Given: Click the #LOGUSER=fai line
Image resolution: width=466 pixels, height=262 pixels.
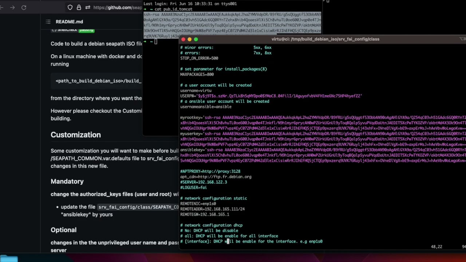Looking at the screenshot, I should (x=193, y=187).
